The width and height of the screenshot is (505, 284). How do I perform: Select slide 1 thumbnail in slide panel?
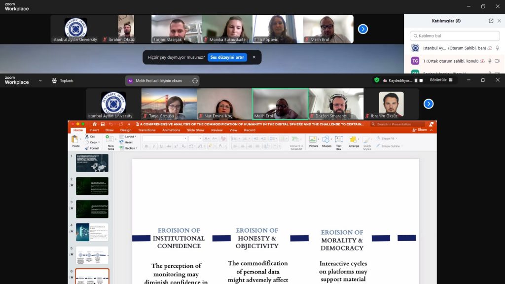92,163
